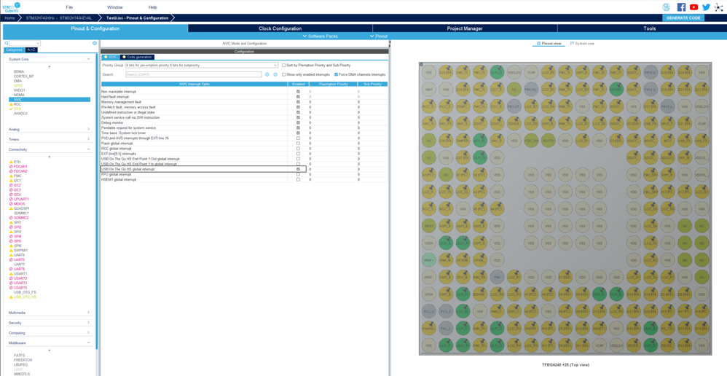Image resolution: width=727 pixels, height=376 pixels.
Task: Open ST YouTube channel icon
Action: pos(693,7)
